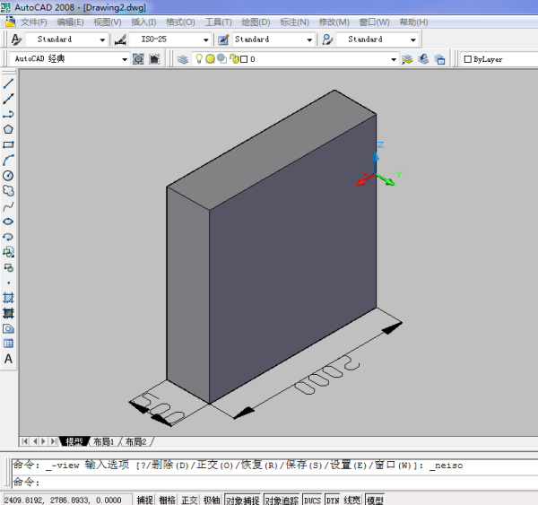The width and height of the screenshot is (538, 505).
Task: Click the command line input field
Action: 274,482
